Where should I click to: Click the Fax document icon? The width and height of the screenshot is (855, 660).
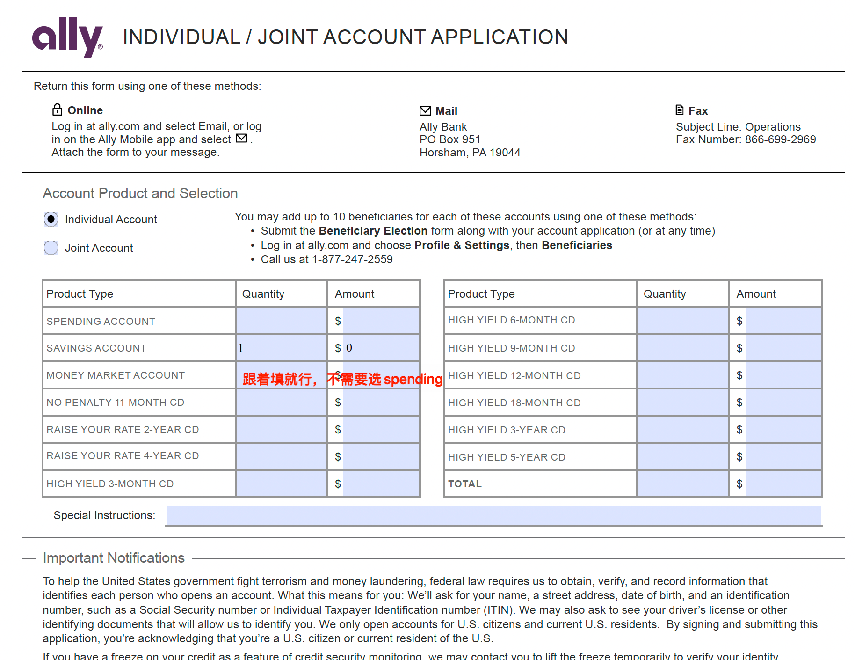point(679,110)
